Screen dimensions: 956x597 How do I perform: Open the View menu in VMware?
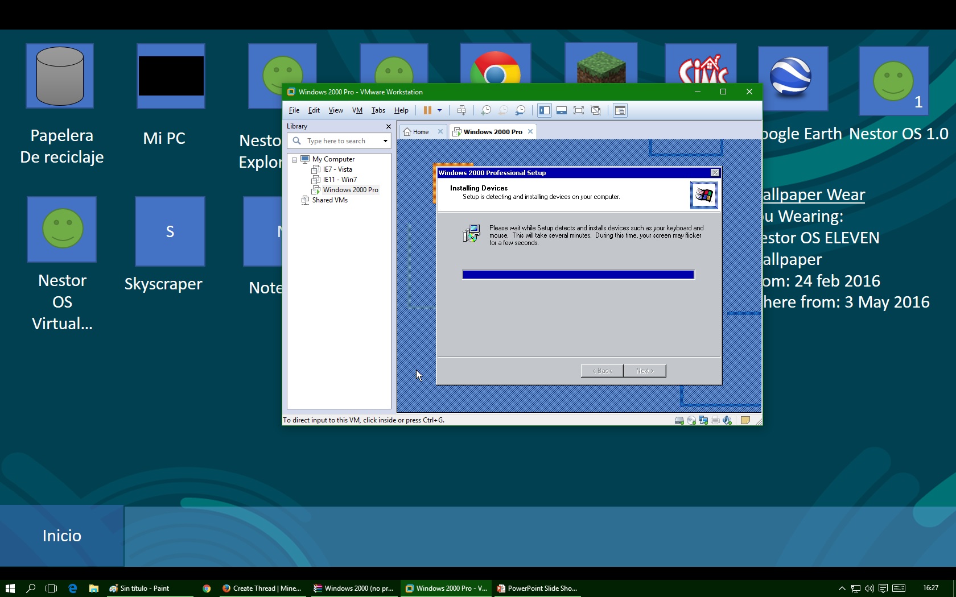[x=336, y=110]
